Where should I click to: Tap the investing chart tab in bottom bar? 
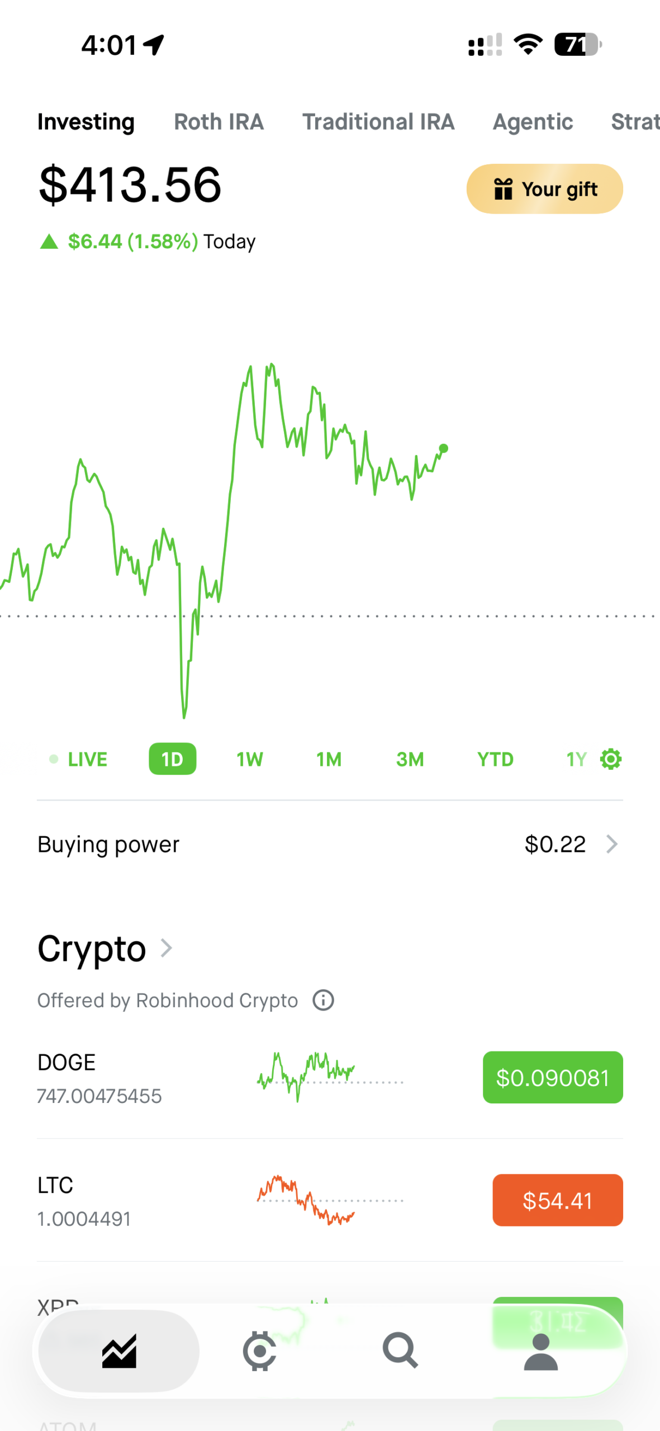tap(119, 1351)
